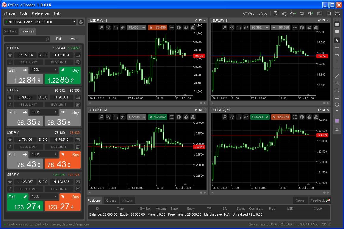
Task: Toggle one-click trading mode in top toolbar
Action: coord(293,13)
